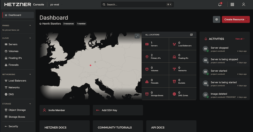
Task: Open the Load Balancers count tile
Action: [x=183, y=44]
